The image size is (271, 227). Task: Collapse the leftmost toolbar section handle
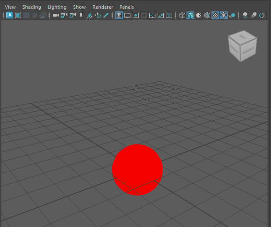pos(3,15)
